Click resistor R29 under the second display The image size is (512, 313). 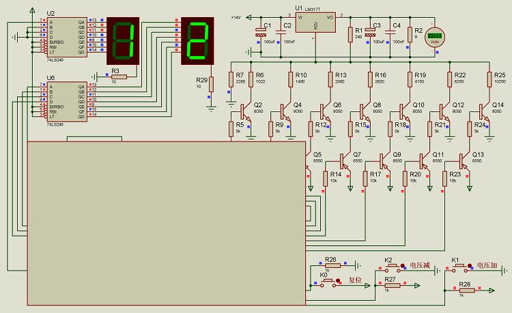(211, 84)
